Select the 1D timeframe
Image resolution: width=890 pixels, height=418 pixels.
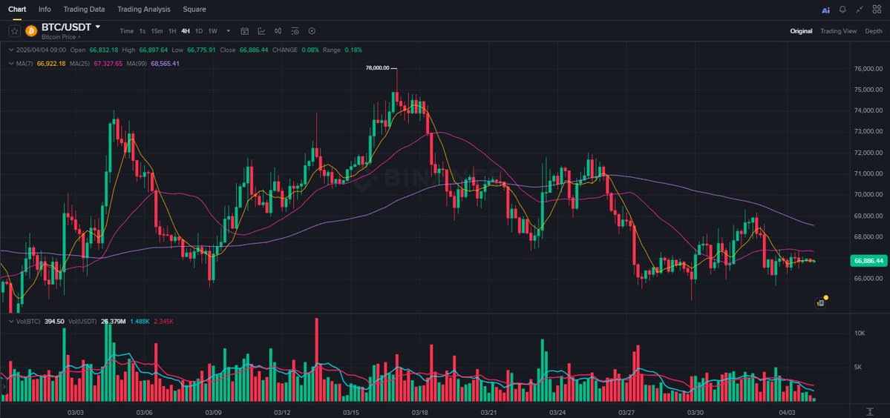198,31
